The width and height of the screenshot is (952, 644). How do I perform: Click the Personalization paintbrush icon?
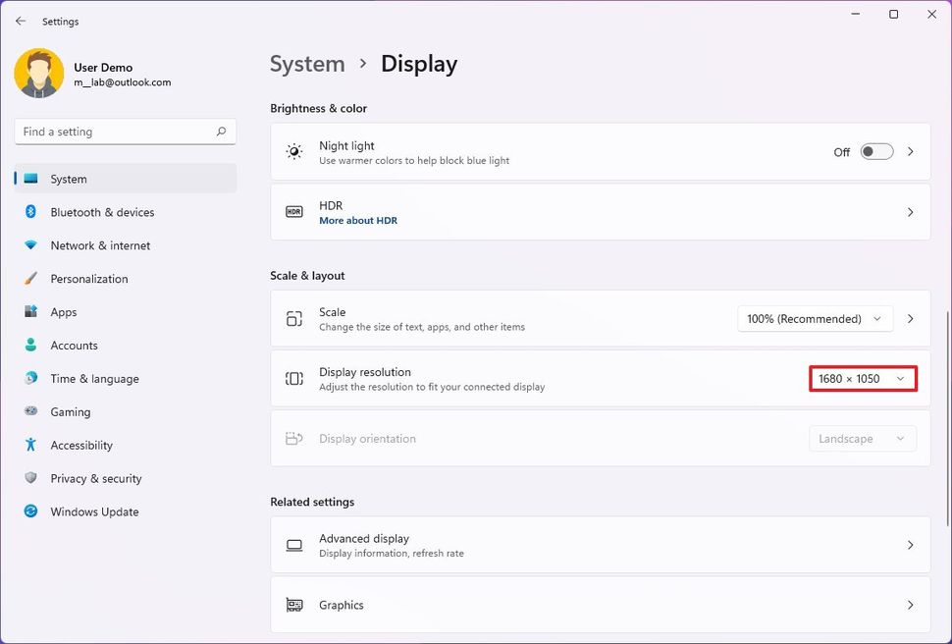click(x=30, y=279)
